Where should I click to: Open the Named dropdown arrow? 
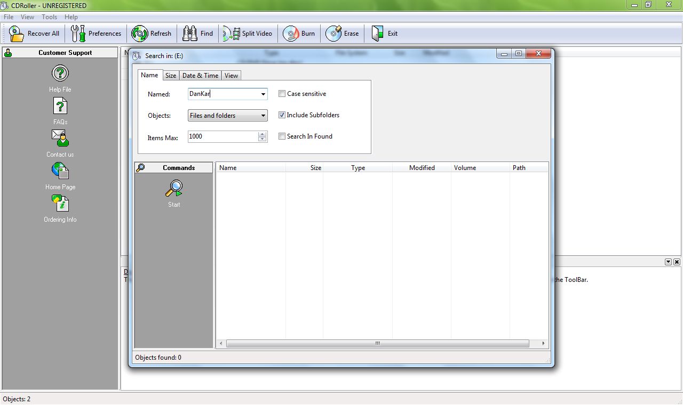[x=263, y=94]
